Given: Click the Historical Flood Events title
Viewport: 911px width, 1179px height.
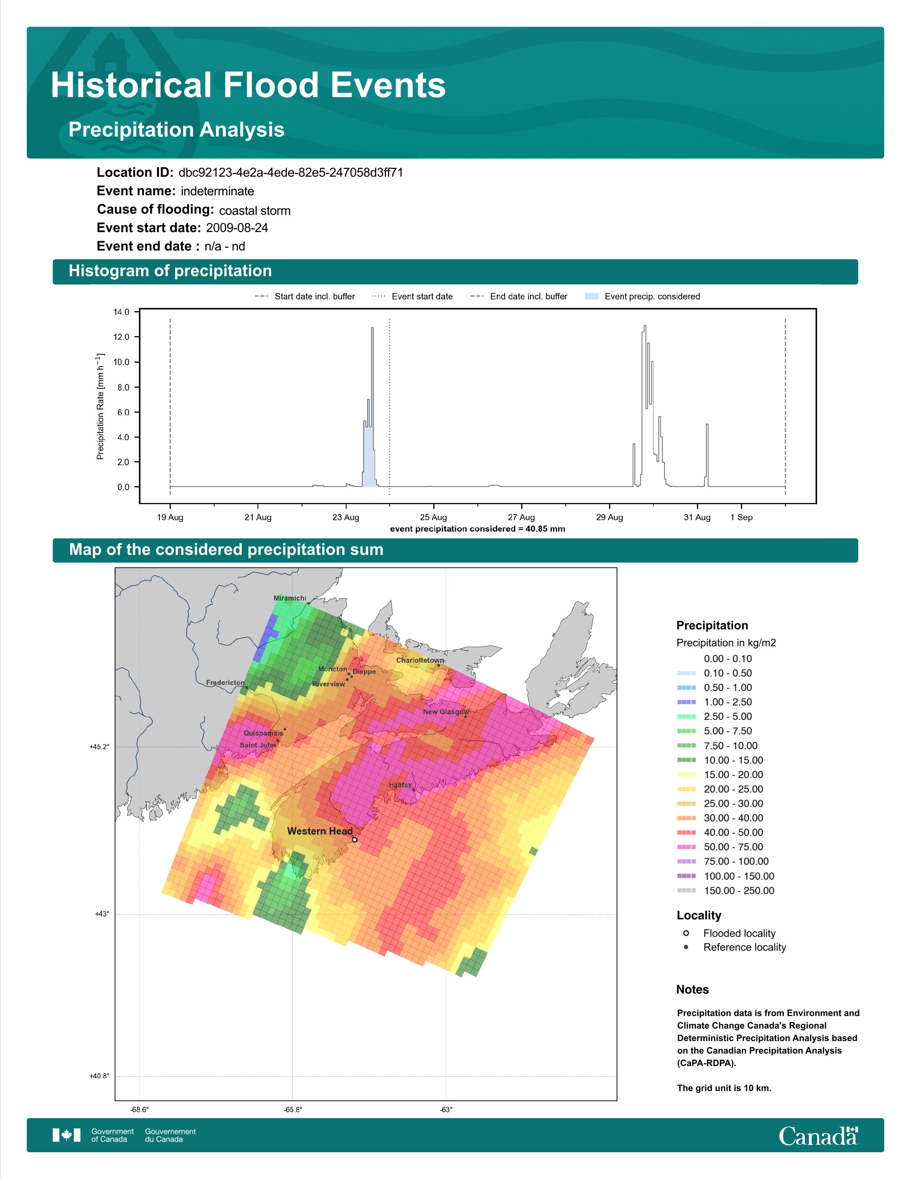Looking at the screenshot, I should click(x=248, y=85).
